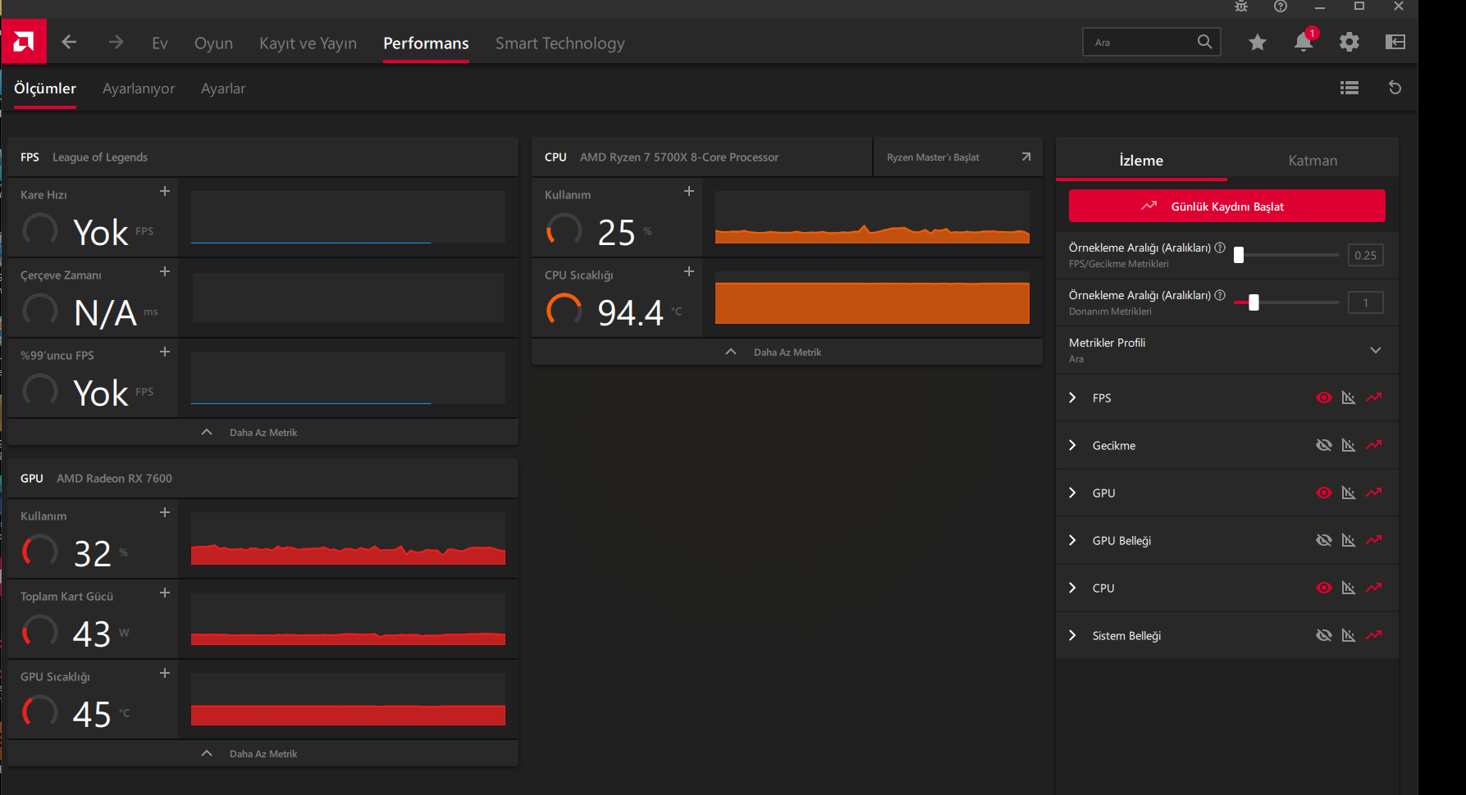This screenshot has height=795, width=1466.
Task: Open the Oyun tab
Action: coord(213,43)
